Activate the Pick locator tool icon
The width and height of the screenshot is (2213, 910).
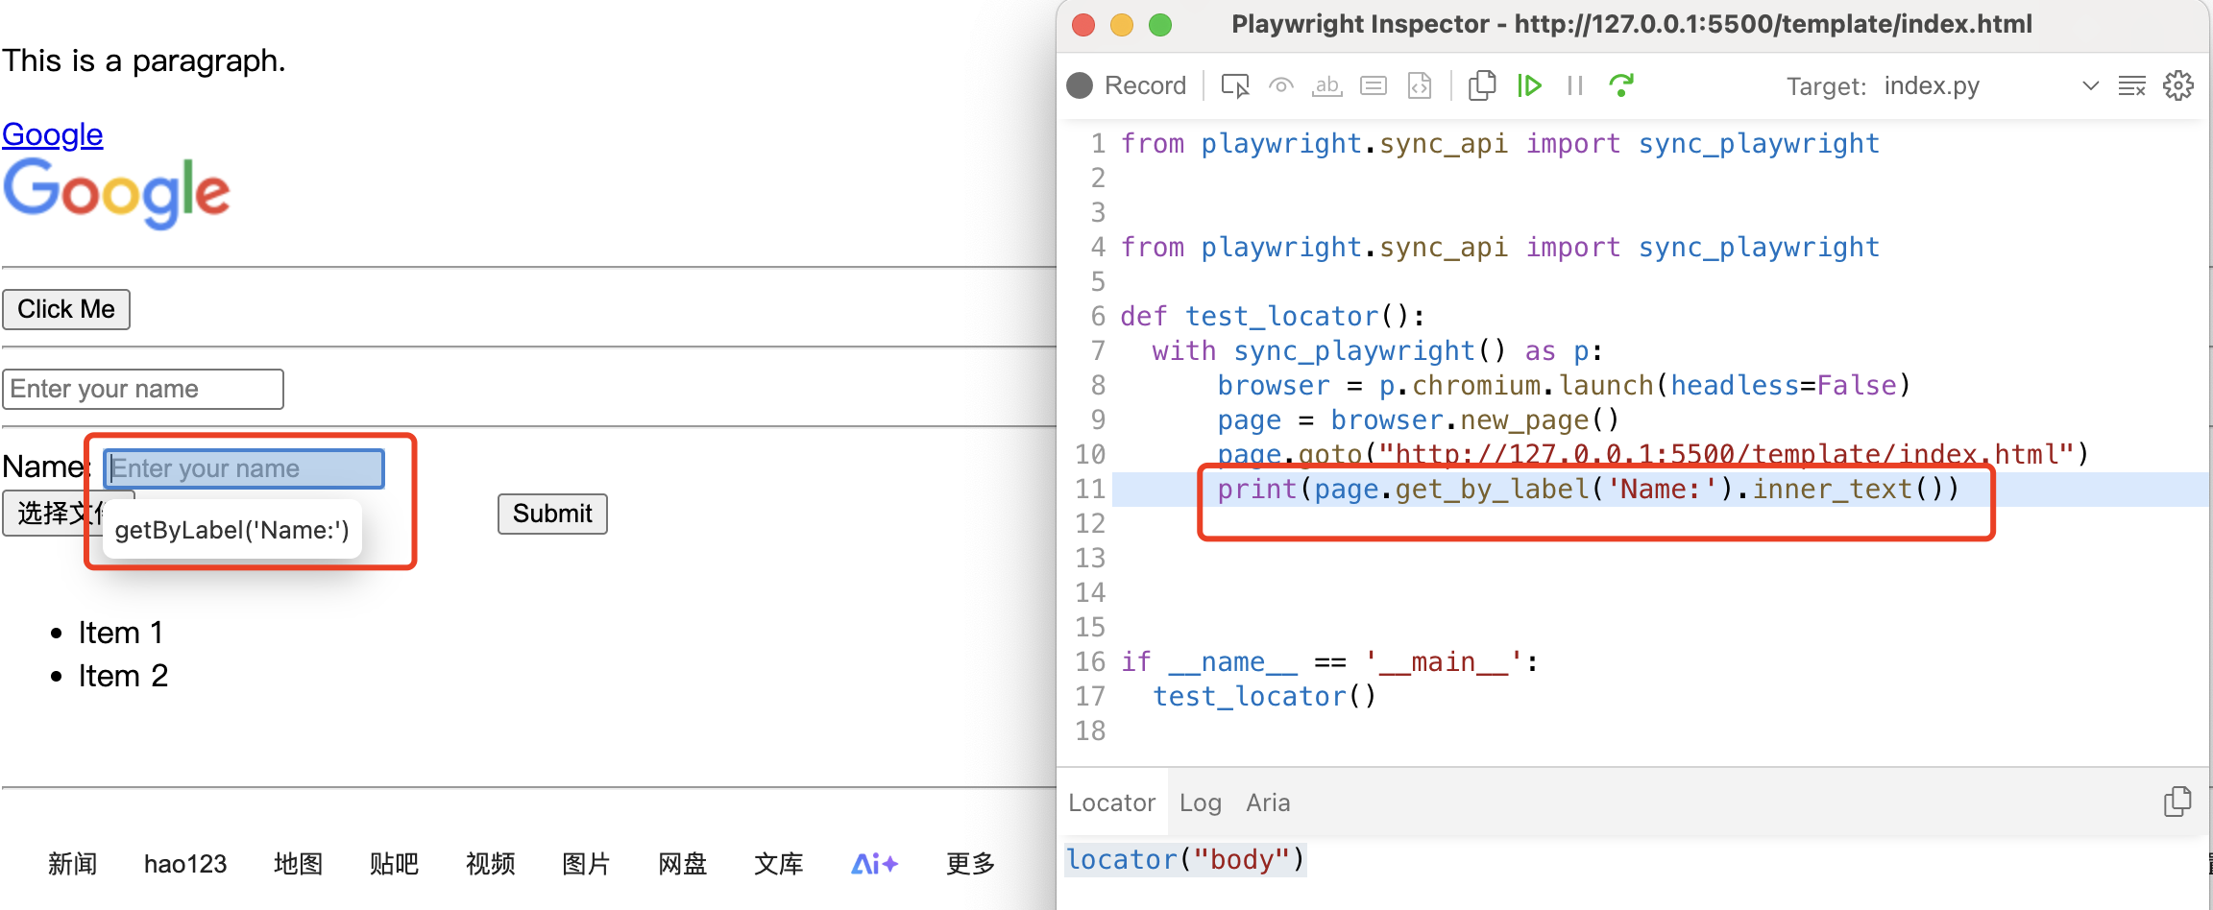[1235, 86]
